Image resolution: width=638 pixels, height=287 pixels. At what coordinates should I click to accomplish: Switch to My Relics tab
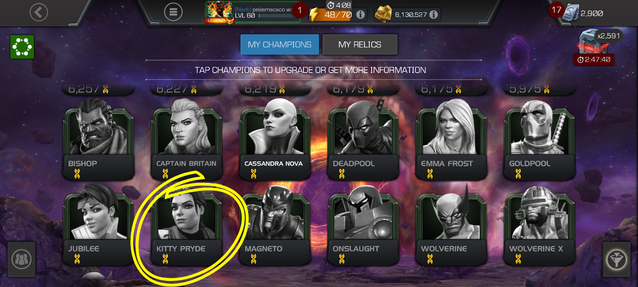pos(360,44)
